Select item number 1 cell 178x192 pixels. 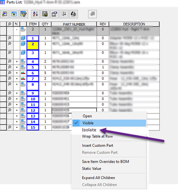pos(33,38)
